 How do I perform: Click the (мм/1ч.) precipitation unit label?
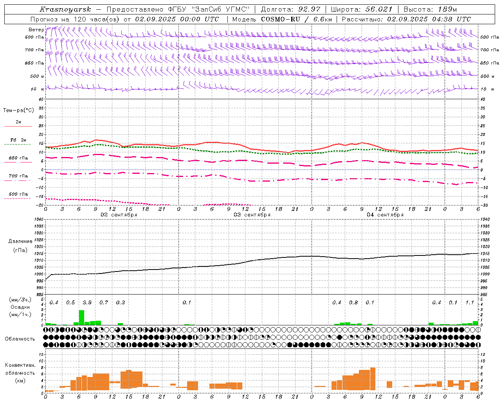coord(20,314)
